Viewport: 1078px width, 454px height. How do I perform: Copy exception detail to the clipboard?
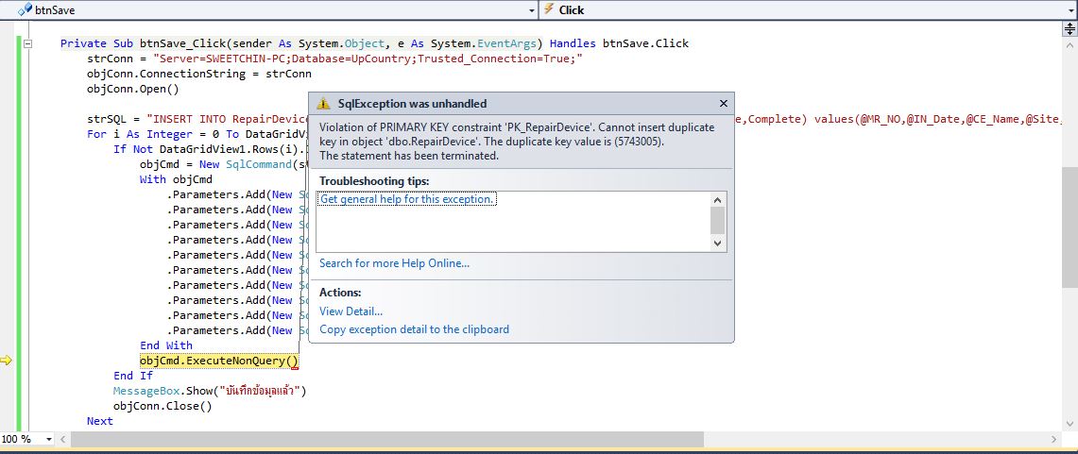click(x=414, y=329)
